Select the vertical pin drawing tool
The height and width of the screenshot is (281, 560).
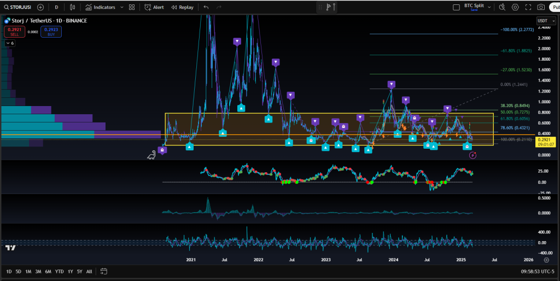(334, 7)
